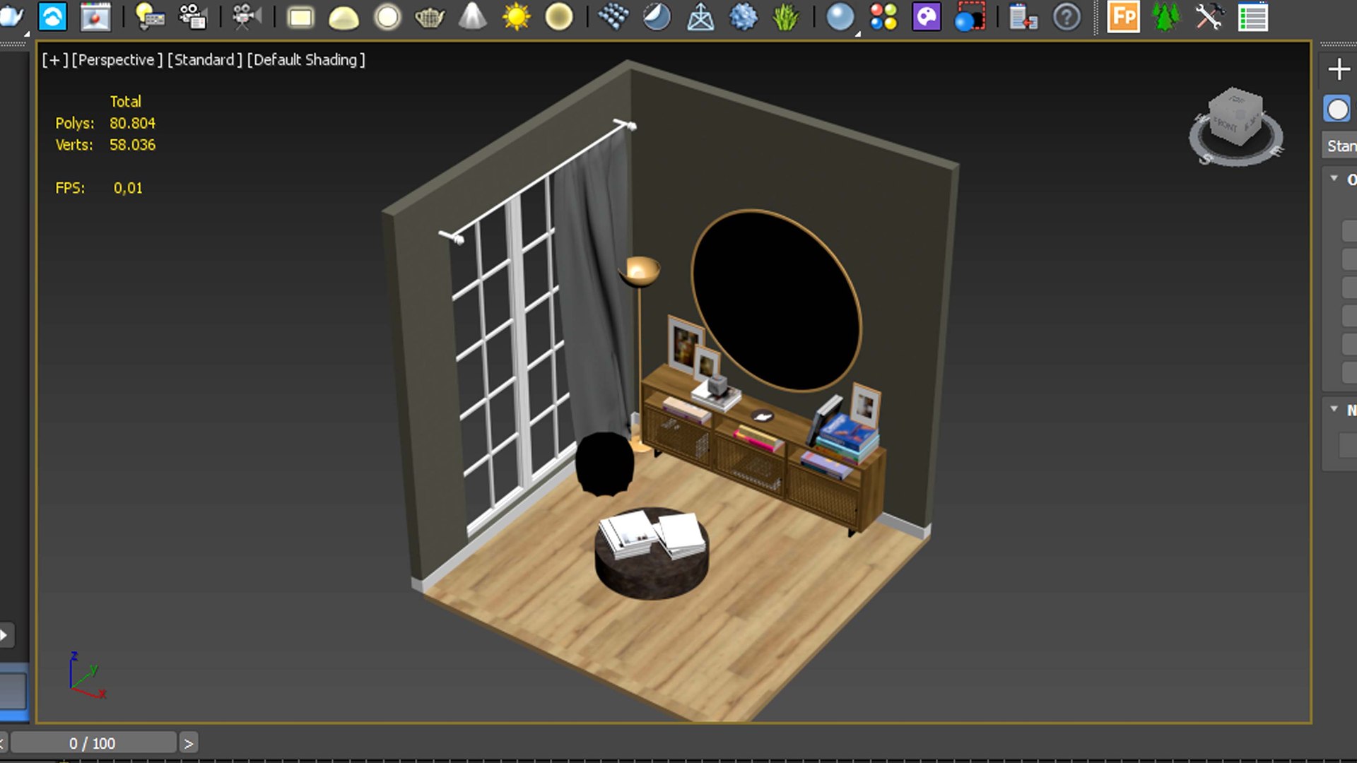Click the round ambient light icon
The width and height of the screenshot is (1357, 763).
tap(558, 16)
